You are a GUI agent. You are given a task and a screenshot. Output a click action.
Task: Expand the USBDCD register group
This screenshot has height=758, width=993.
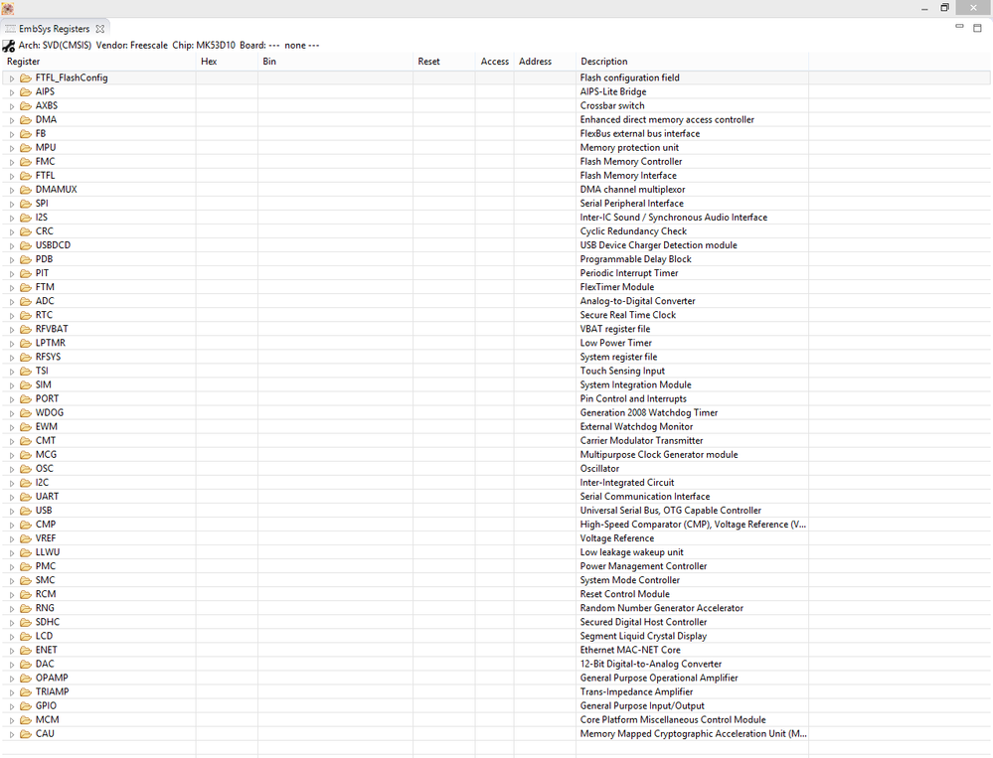pyautogui.click(x=11, y=245)
